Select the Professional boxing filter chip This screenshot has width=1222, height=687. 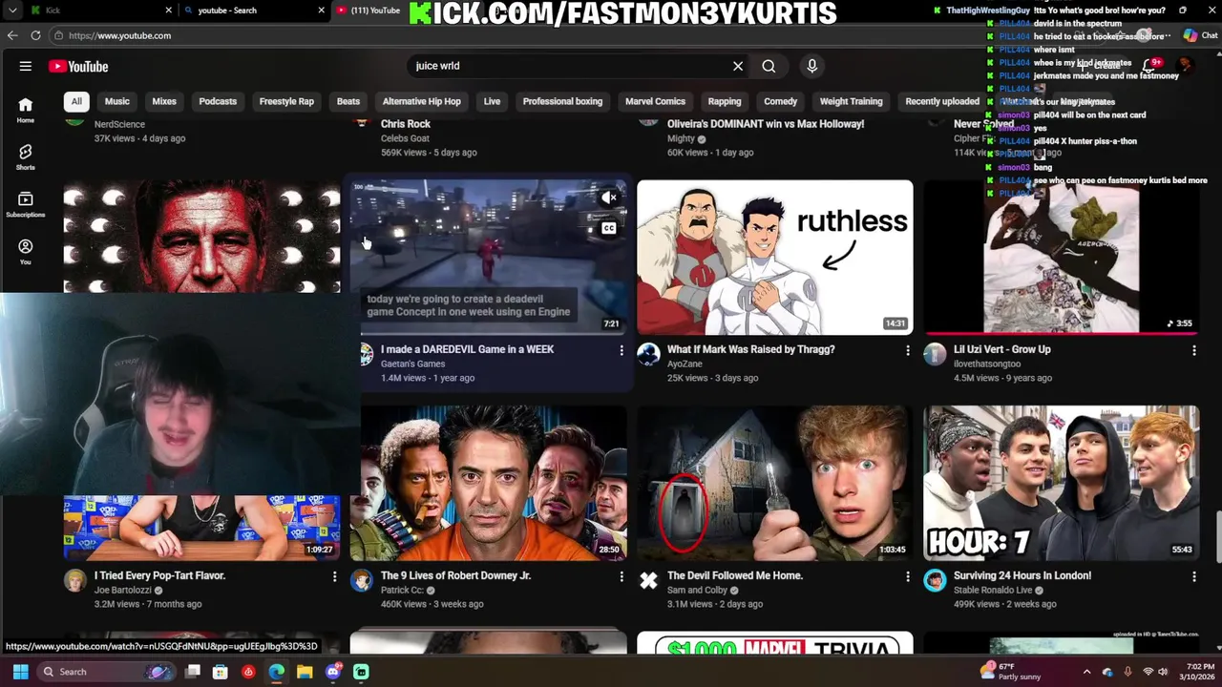click(x=562, y=101)
